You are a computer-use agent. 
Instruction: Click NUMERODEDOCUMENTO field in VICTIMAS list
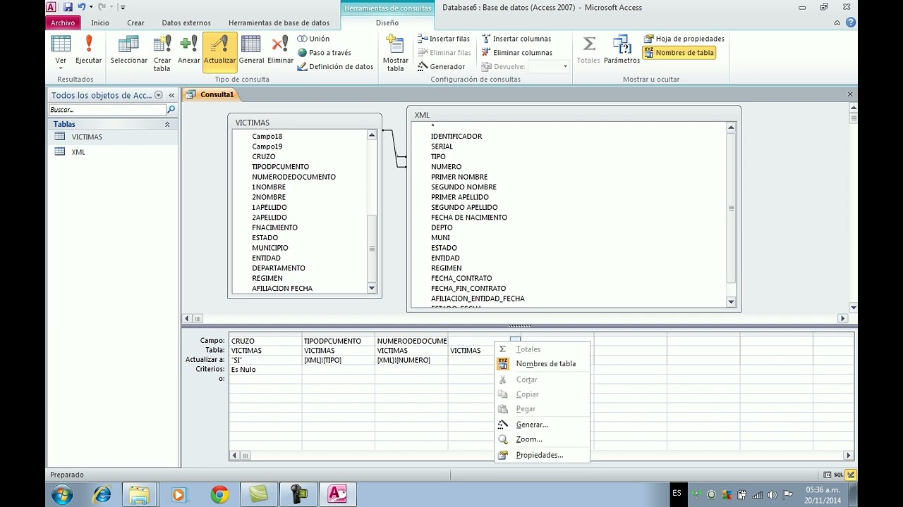(x=293, y=177)
